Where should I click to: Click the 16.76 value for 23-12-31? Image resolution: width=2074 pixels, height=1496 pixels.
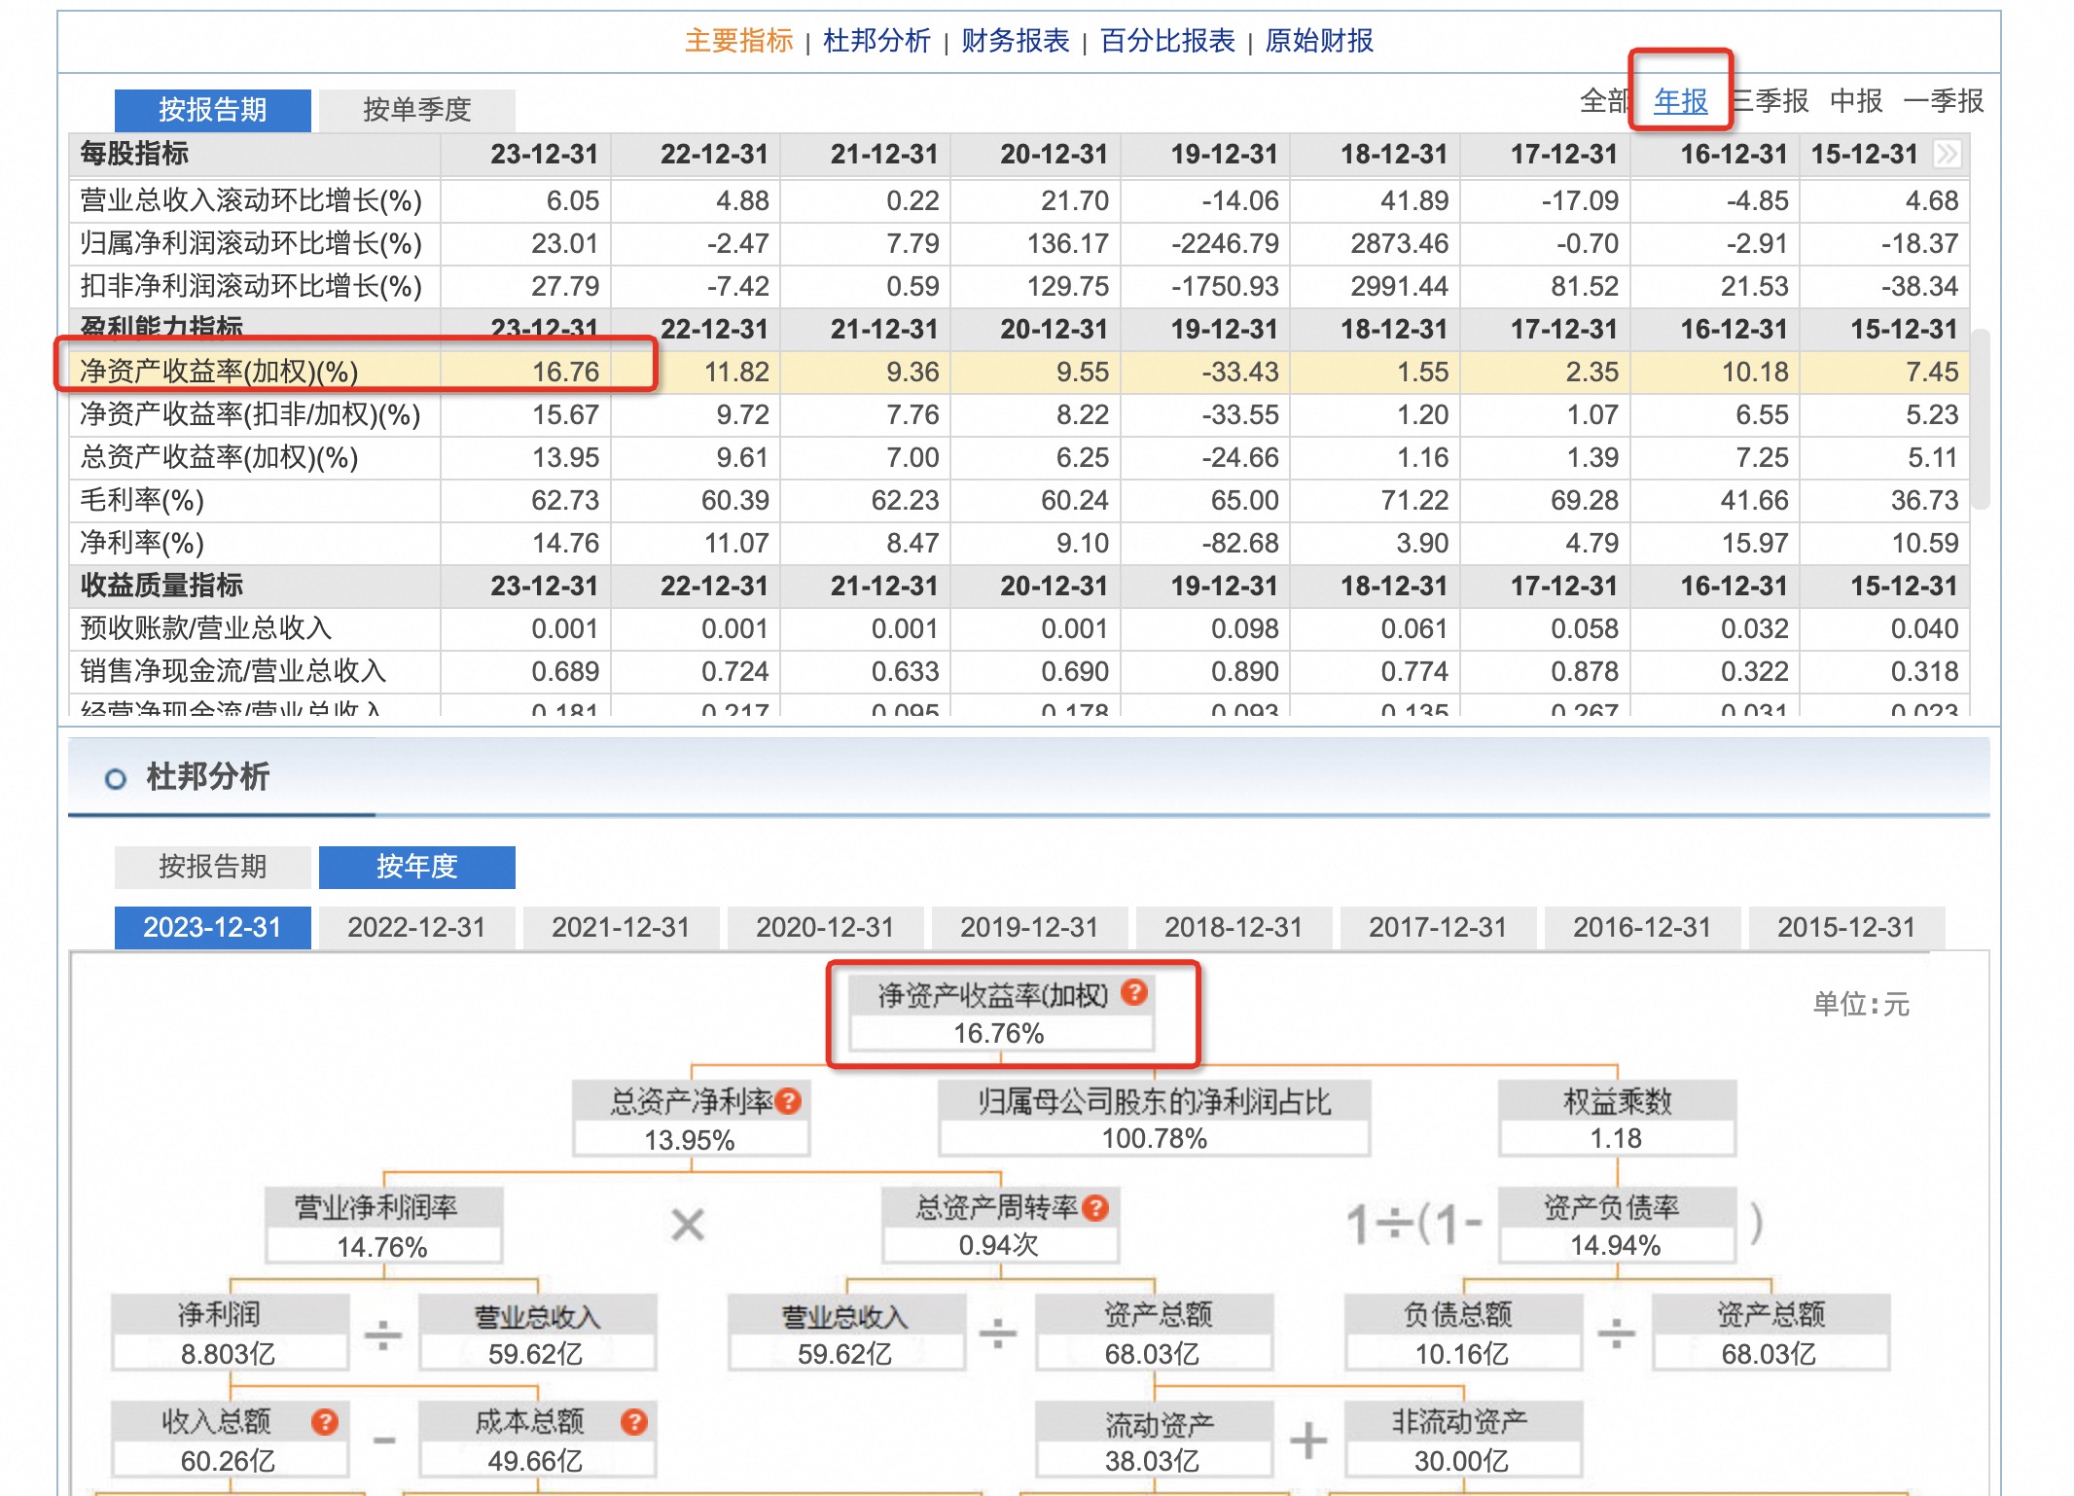[x=565, y=372]
